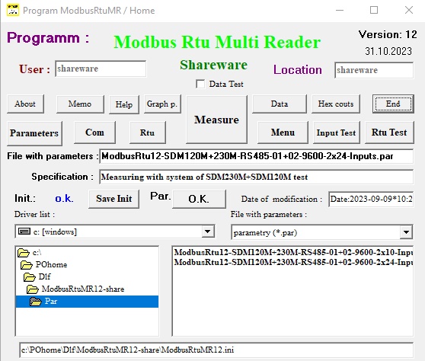
Task: Open the Par folder in directory tree
Action: (87, 302)
